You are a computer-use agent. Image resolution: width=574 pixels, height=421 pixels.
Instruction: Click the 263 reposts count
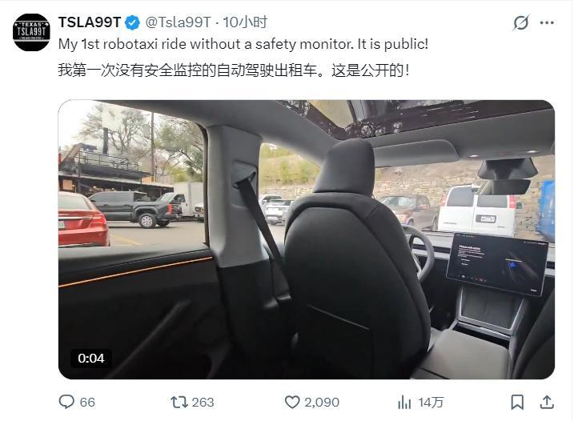pyautogui.click(x=203, y=403)
